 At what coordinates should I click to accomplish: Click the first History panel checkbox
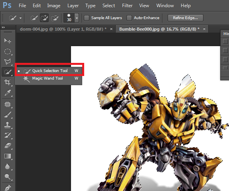coord(225,41)
